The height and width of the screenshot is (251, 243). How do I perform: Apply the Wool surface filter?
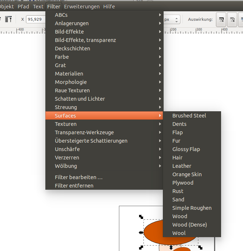(x=192, y=233)
